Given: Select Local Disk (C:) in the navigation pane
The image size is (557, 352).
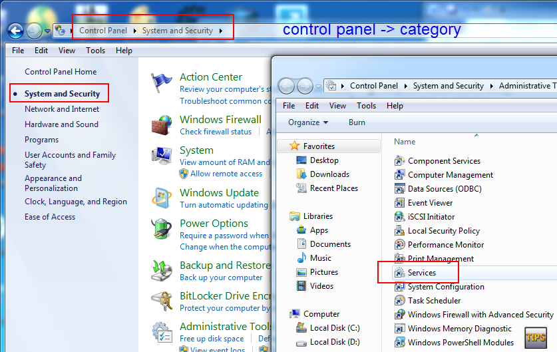Looking at the screenshot, I should click(335, 328).
